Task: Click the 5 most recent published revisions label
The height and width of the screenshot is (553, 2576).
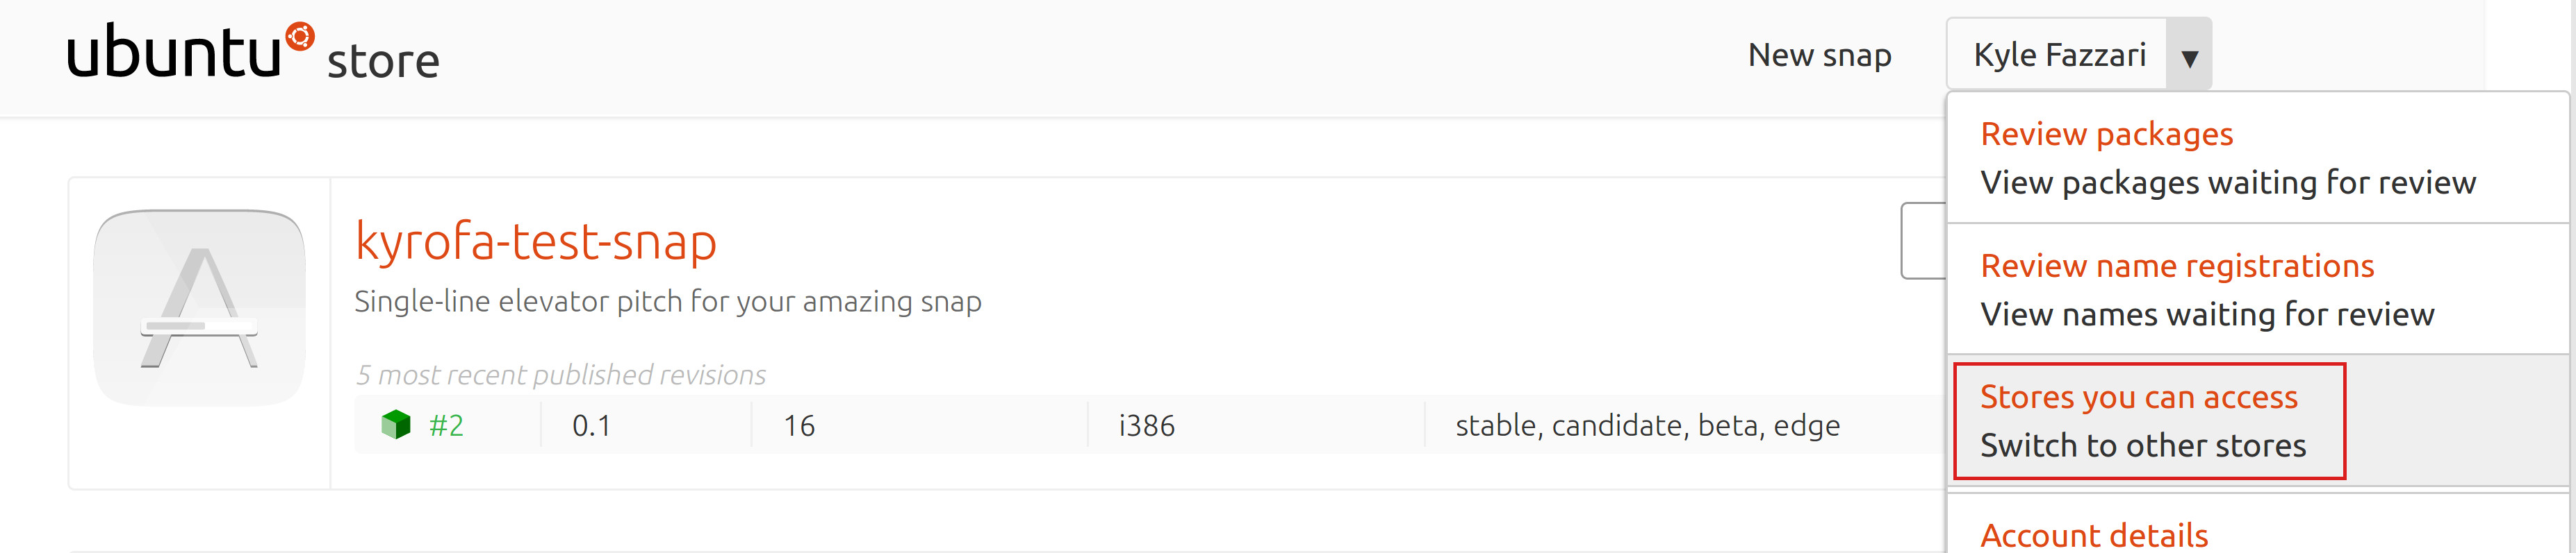Action: coord(560,374)
